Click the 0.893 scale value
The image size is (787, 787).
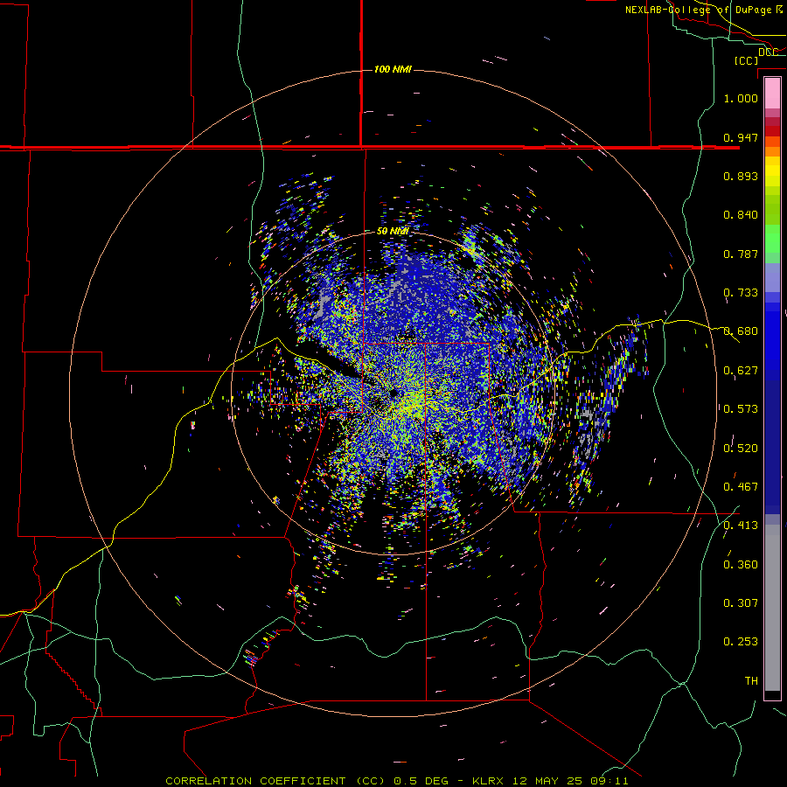(x=741, y=176)
